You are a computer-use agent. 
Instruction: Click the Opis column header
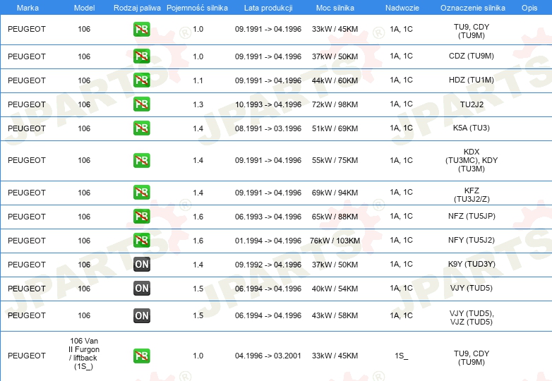point(529,8)
